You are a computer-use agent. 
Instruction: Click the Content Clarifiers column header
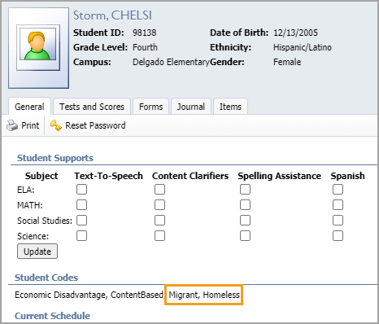point(190,176)
